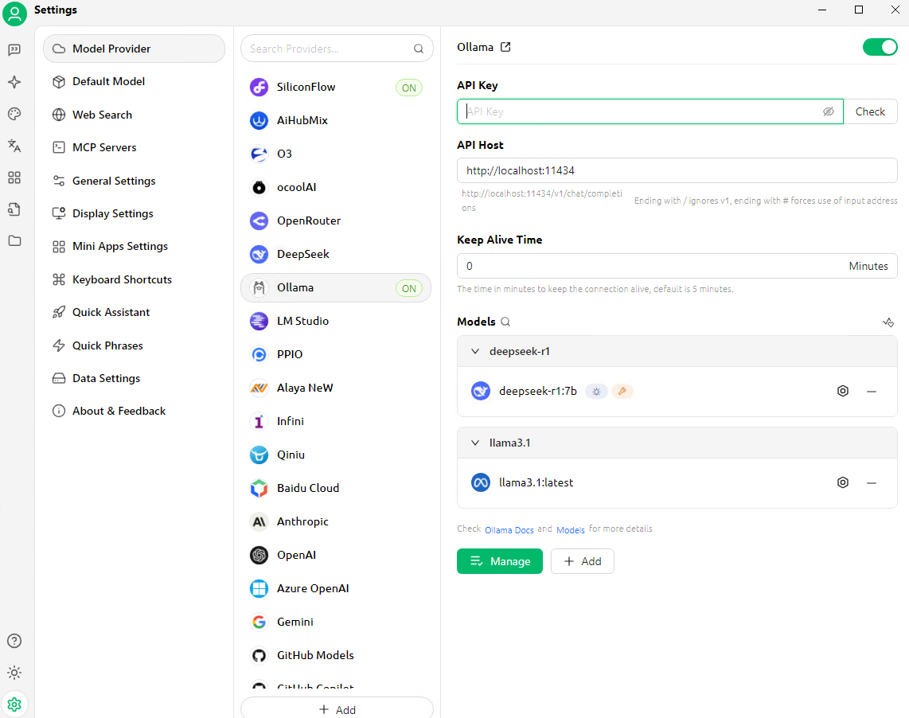
Task: Open settings for deepseek-r1:7b model
Action: [843, 391]
